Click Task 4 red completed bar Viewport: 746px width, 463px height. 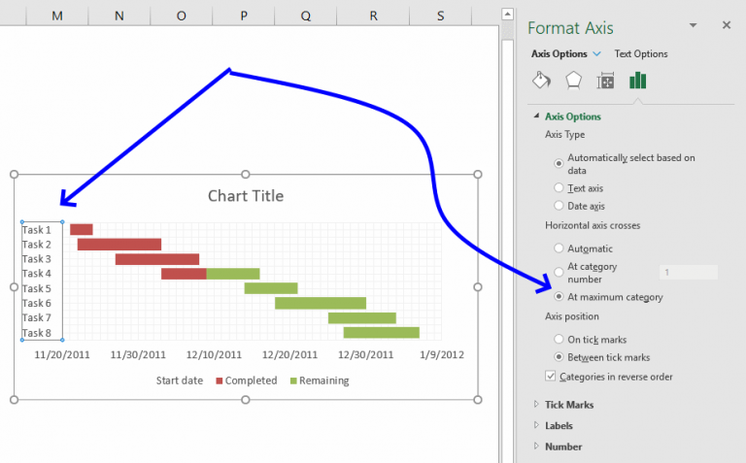click(184, 274)
